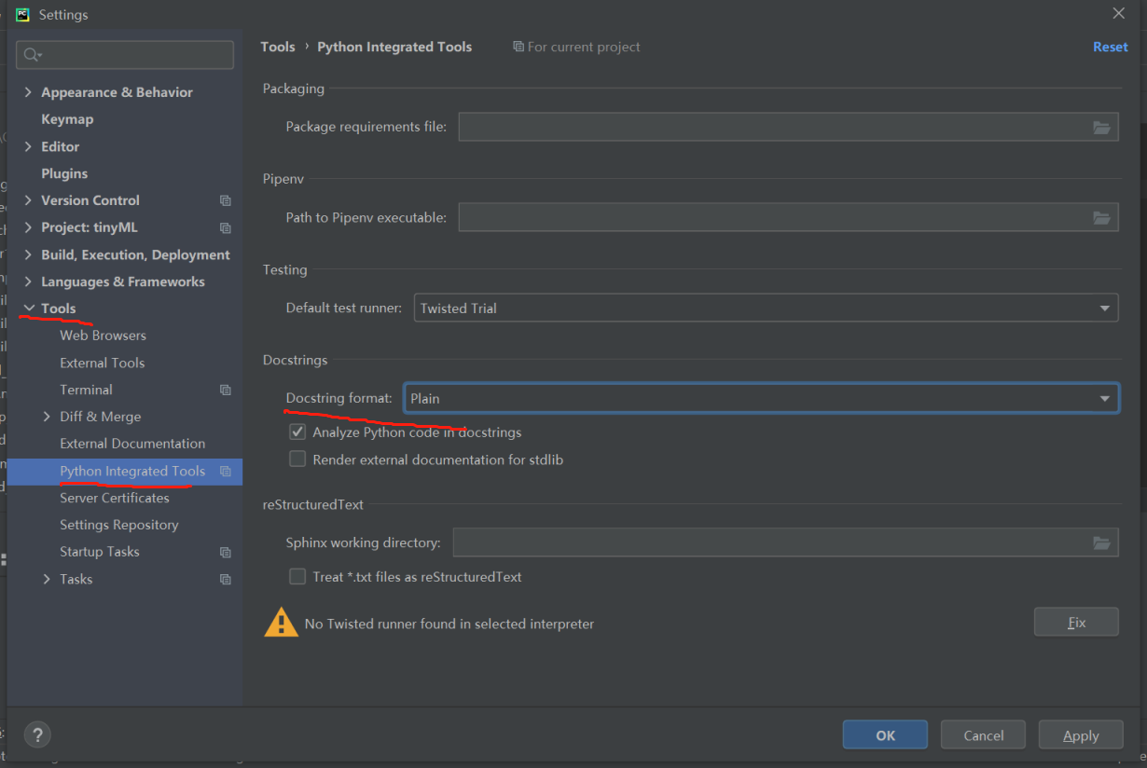Click folder icon for Package requirements file

pyautogui.click(x=1101, y=127)
